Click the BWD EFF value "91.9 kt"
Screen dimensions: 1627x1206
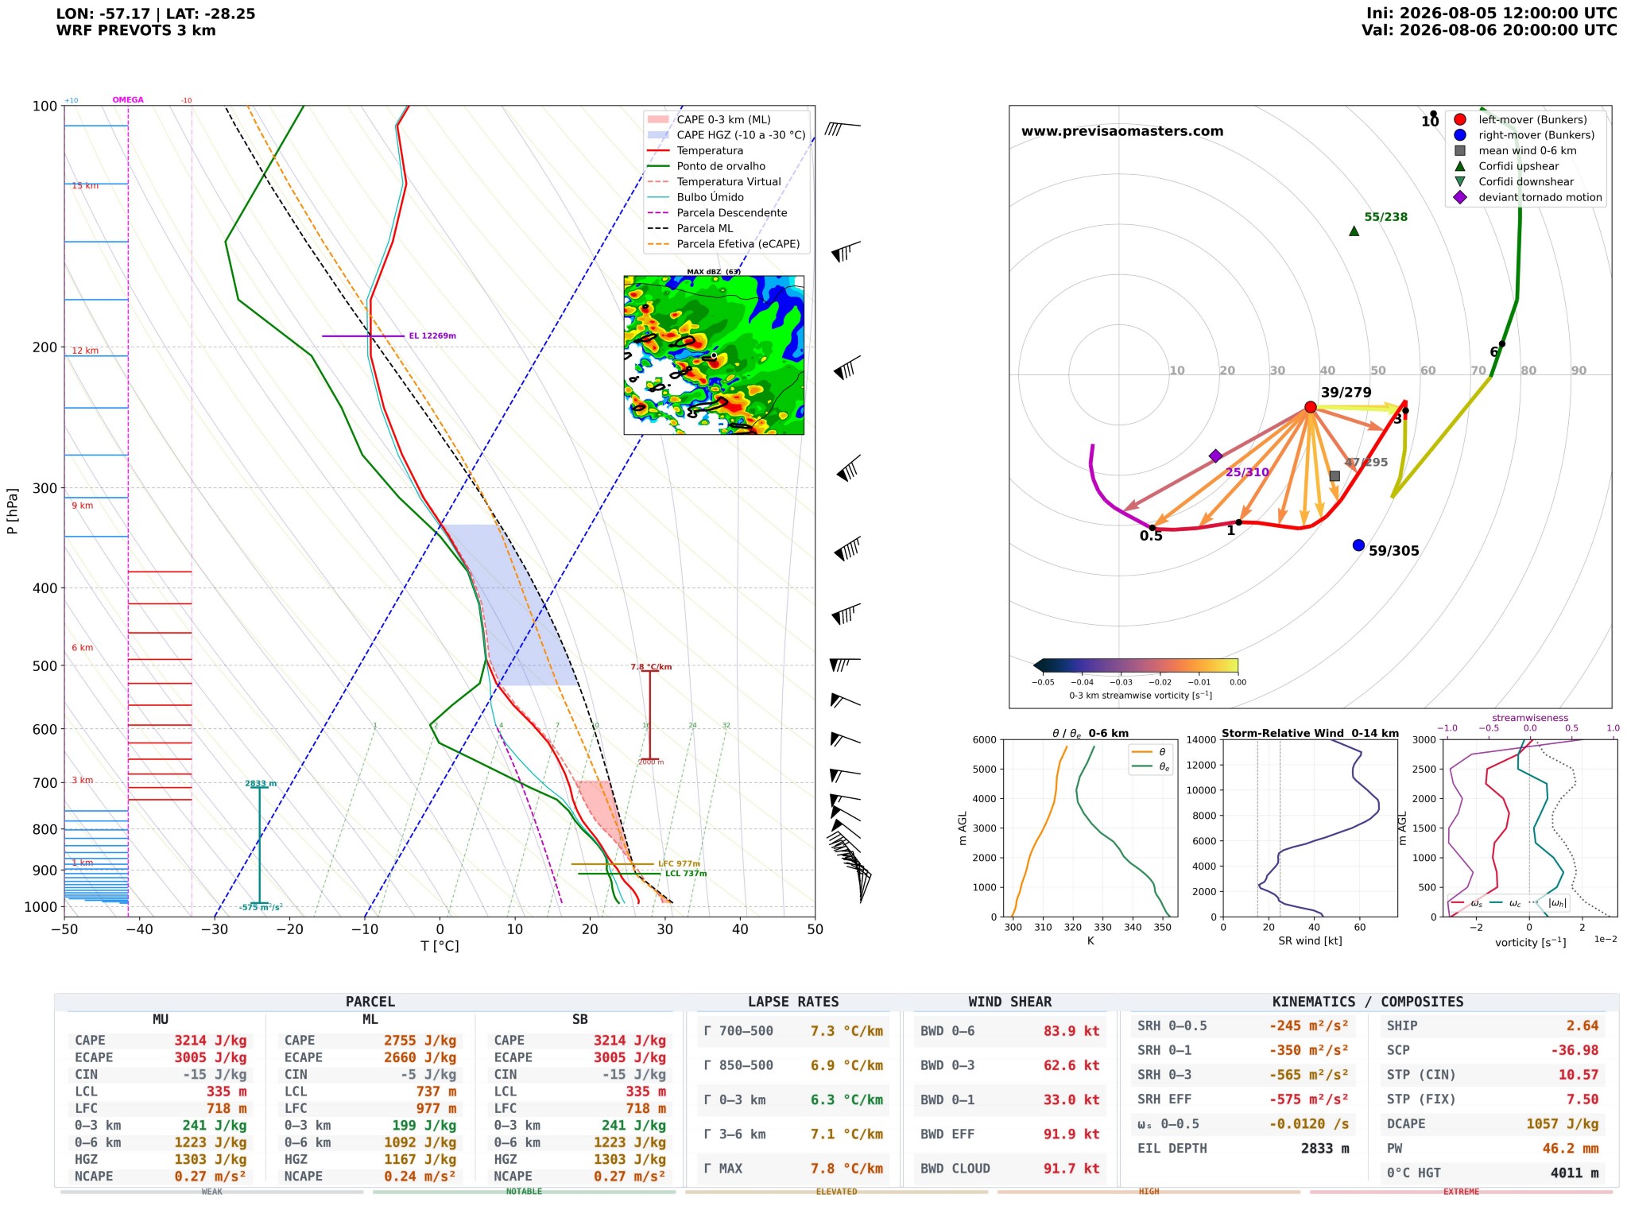[1071, 1134]
